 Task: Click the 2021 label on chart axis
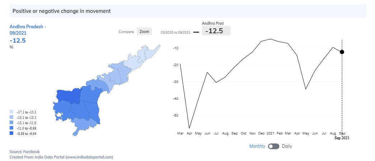tap(271, 133)
